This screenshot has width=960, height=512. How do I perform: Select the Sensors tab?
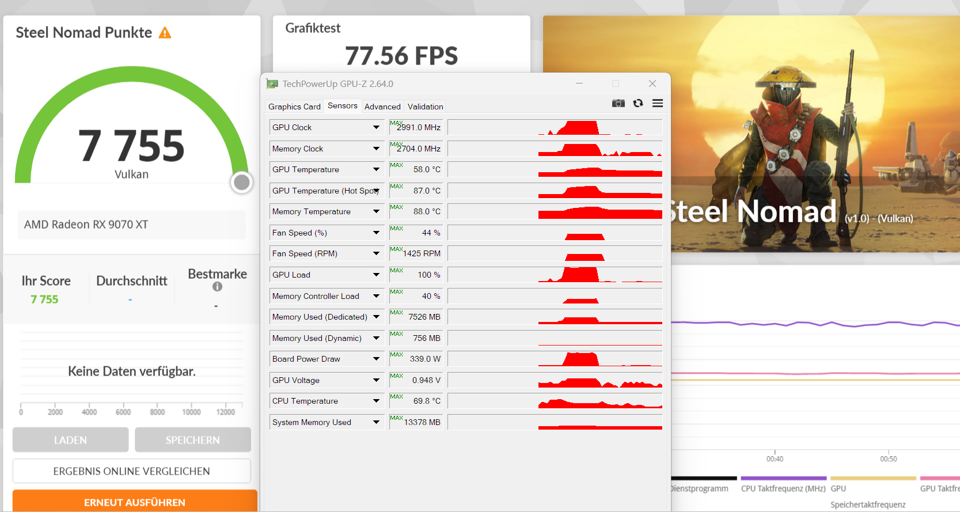343,106
